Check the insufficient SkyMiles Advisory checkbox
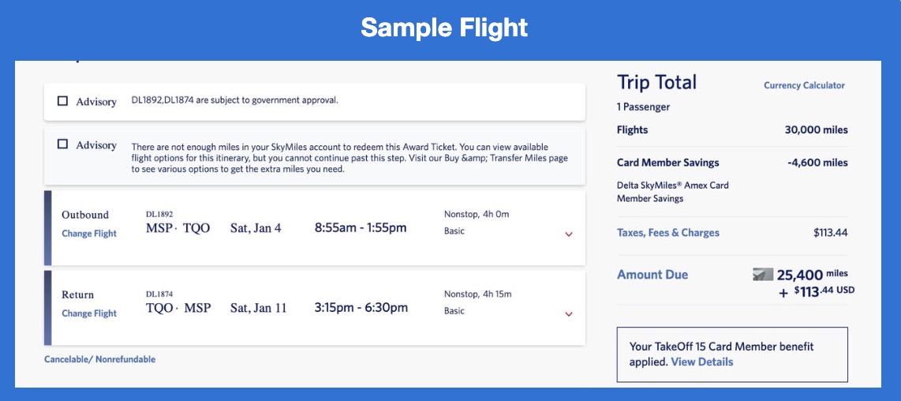 pyautogui.click(x=63, y=144)
